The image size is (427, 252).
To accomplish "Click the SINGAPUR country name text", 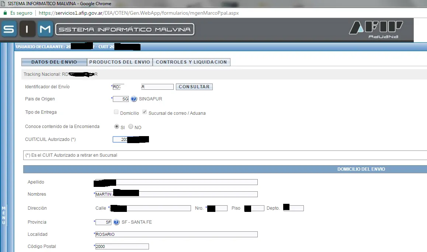I will coord(150,99).
